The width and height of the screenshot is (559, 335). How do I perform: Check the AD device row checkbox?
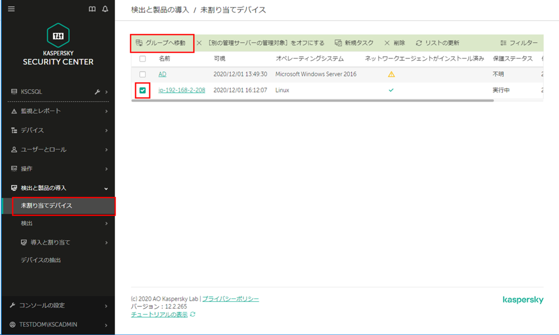(142, 74)
